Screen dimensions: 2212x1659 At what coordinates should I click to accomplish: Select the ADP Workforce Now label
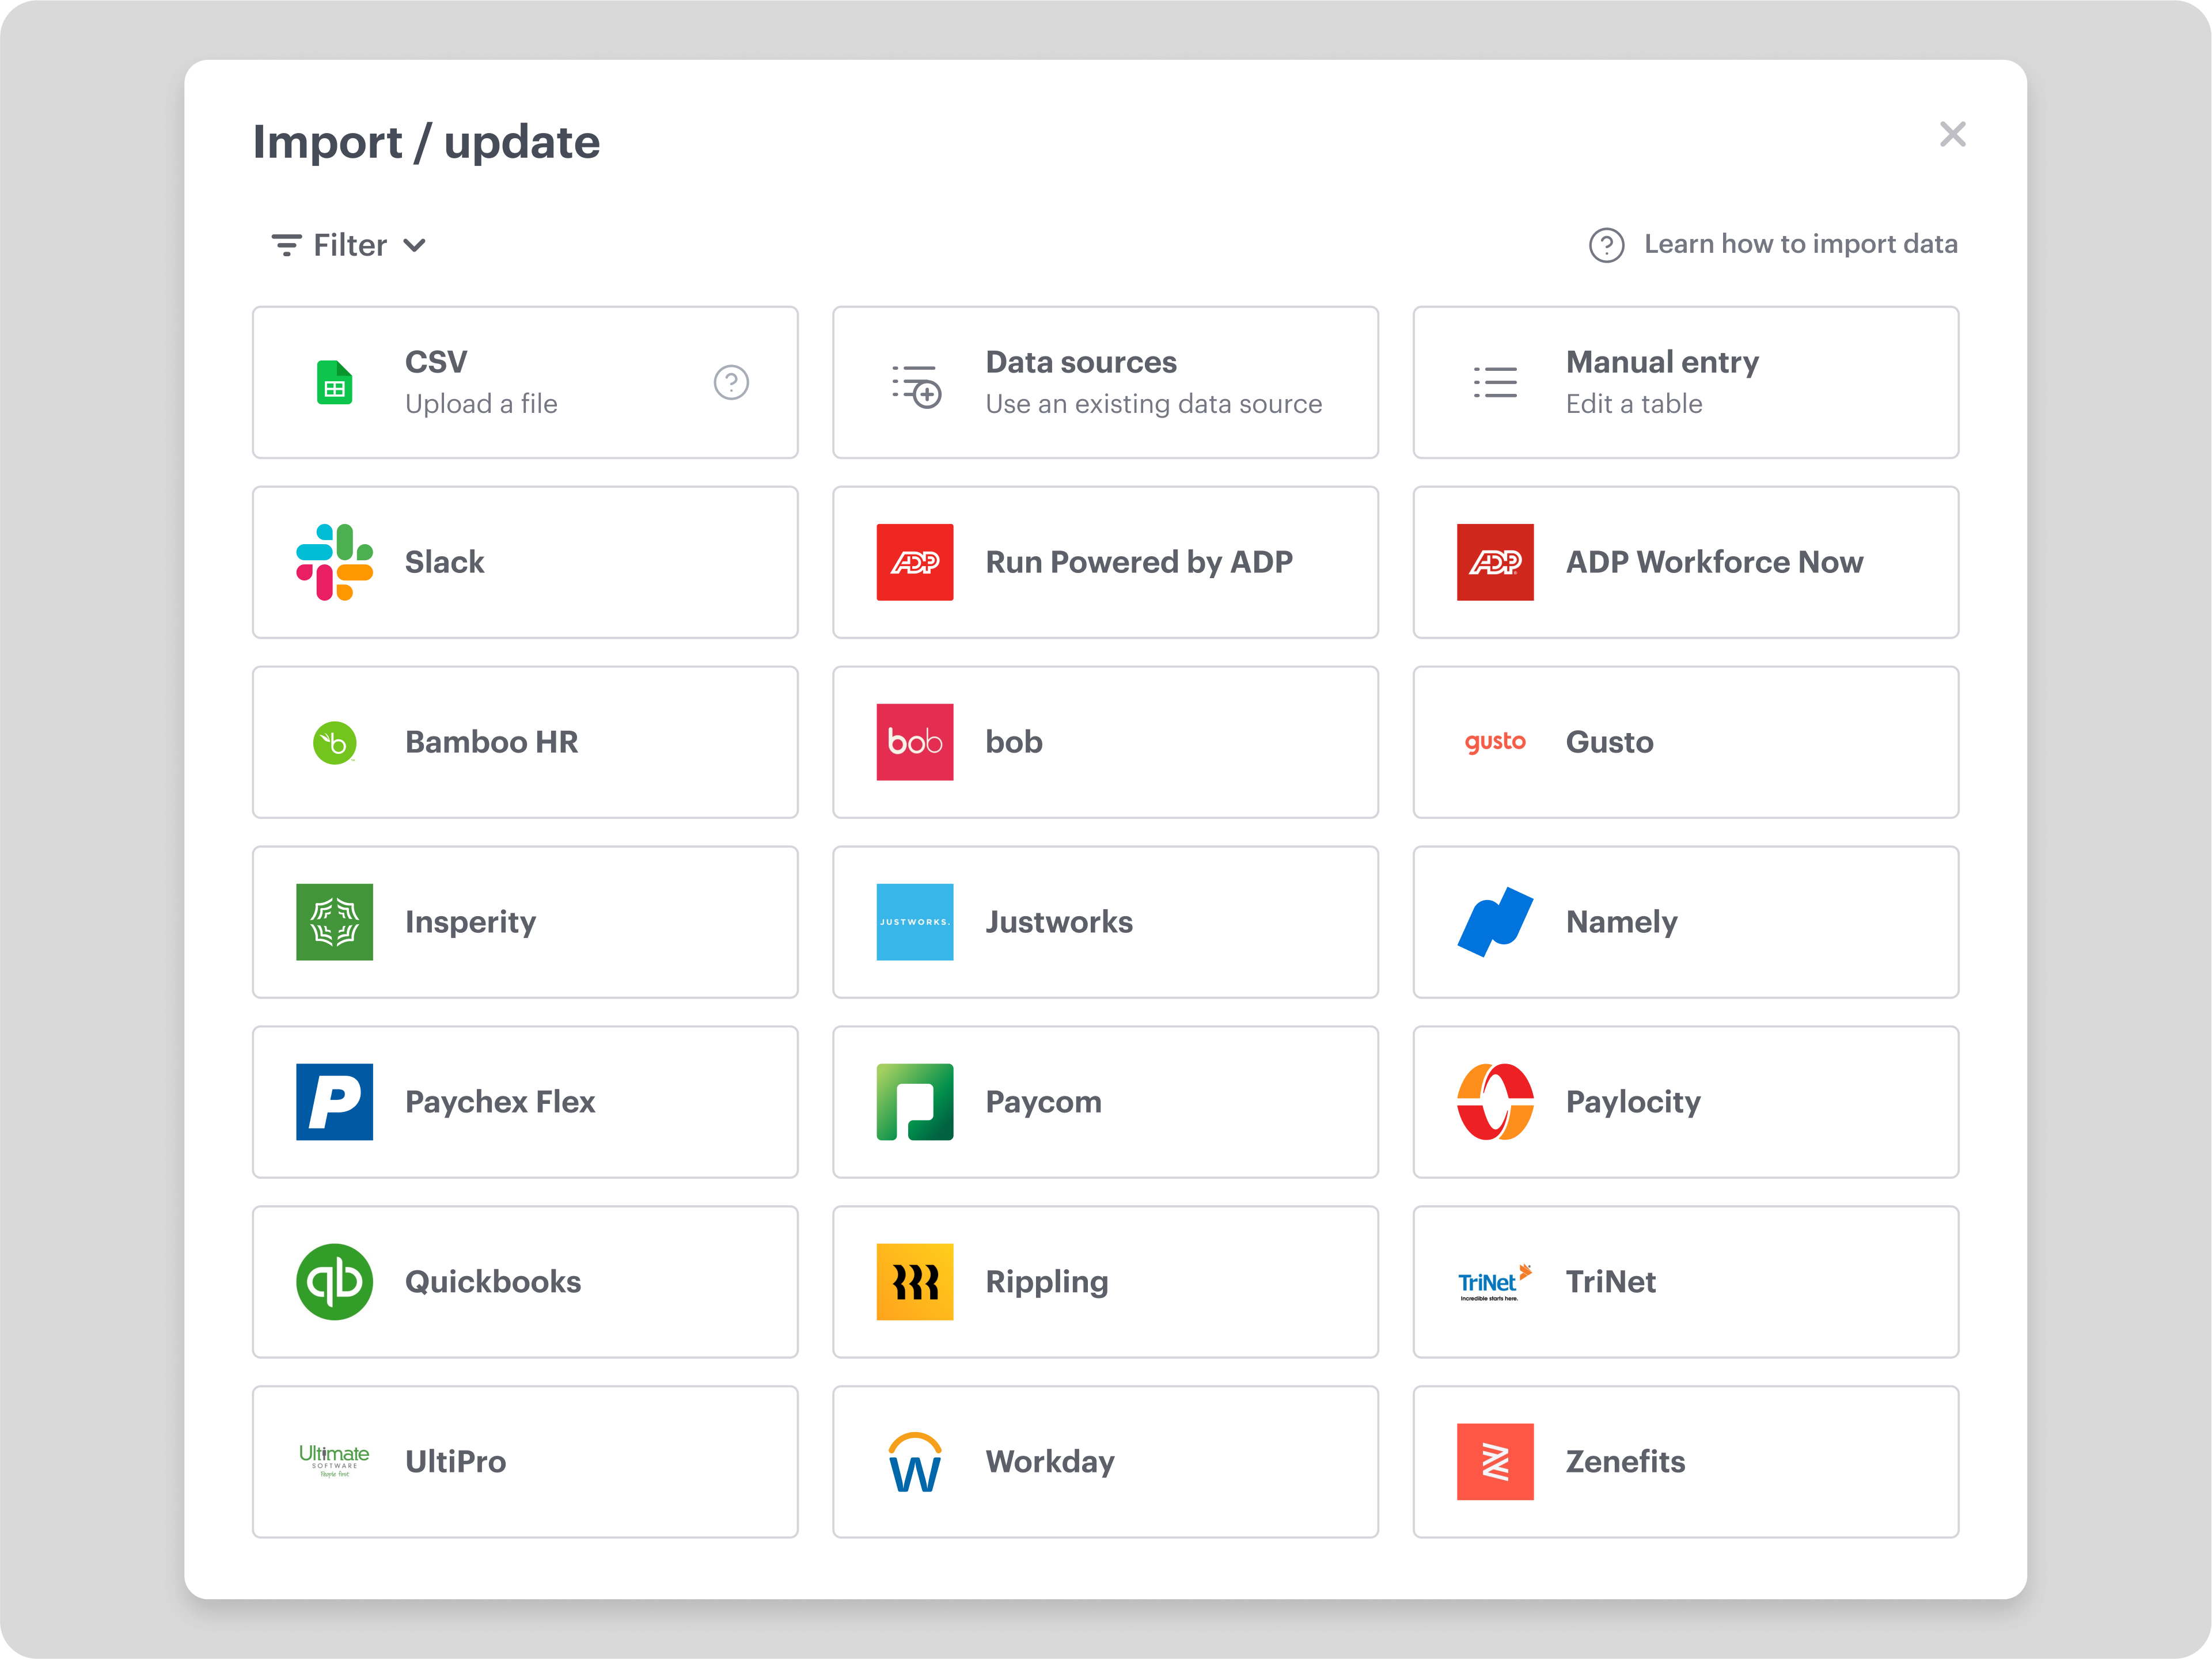click(1714, 562)
